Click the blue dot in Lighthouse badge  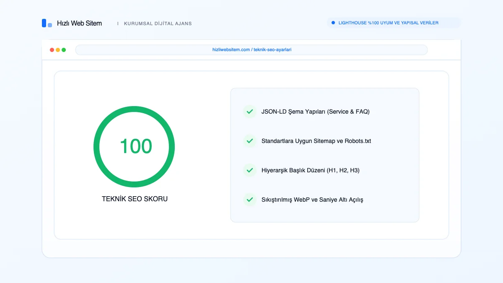click(333, 23)
